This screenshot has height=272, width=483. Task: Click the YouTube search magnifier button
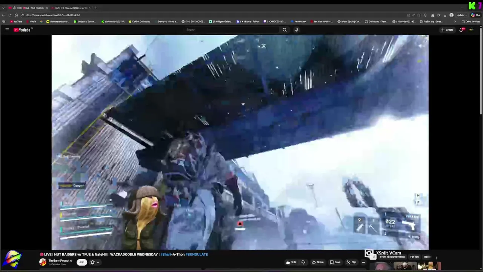[285, 30]
